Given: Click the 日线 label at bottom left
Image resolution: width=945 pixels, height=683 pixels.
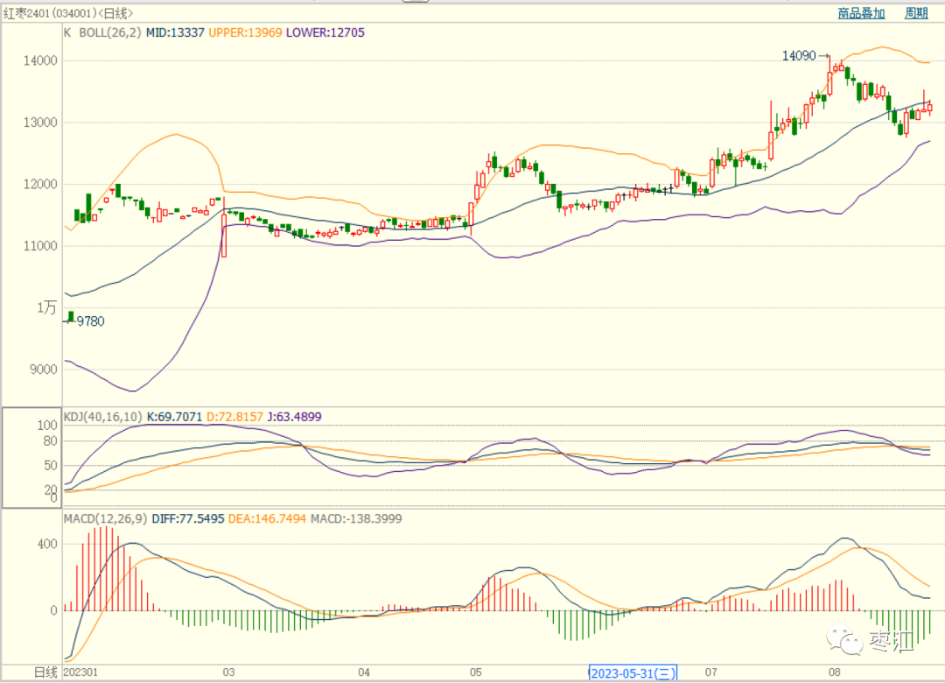Looking at the screenshot, I should (45, 672).
